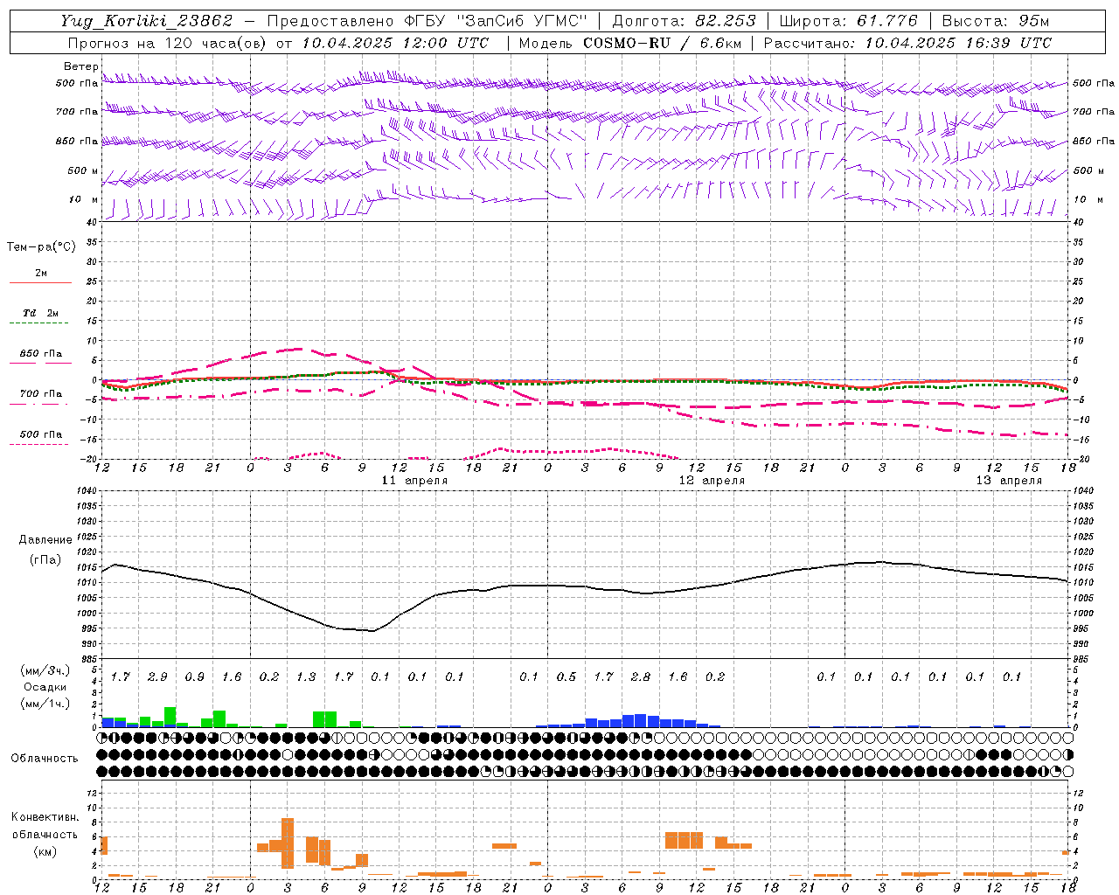Click the Осадки precipitation label
The image size is (1119, 895).
pos(45,687)
